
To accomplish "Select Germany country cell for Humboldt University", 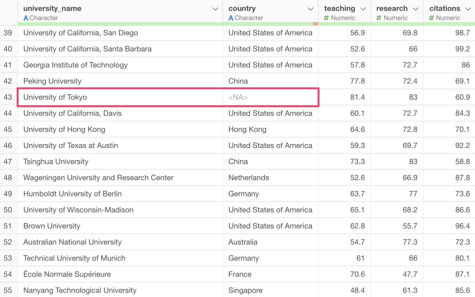I will (270, 194).
